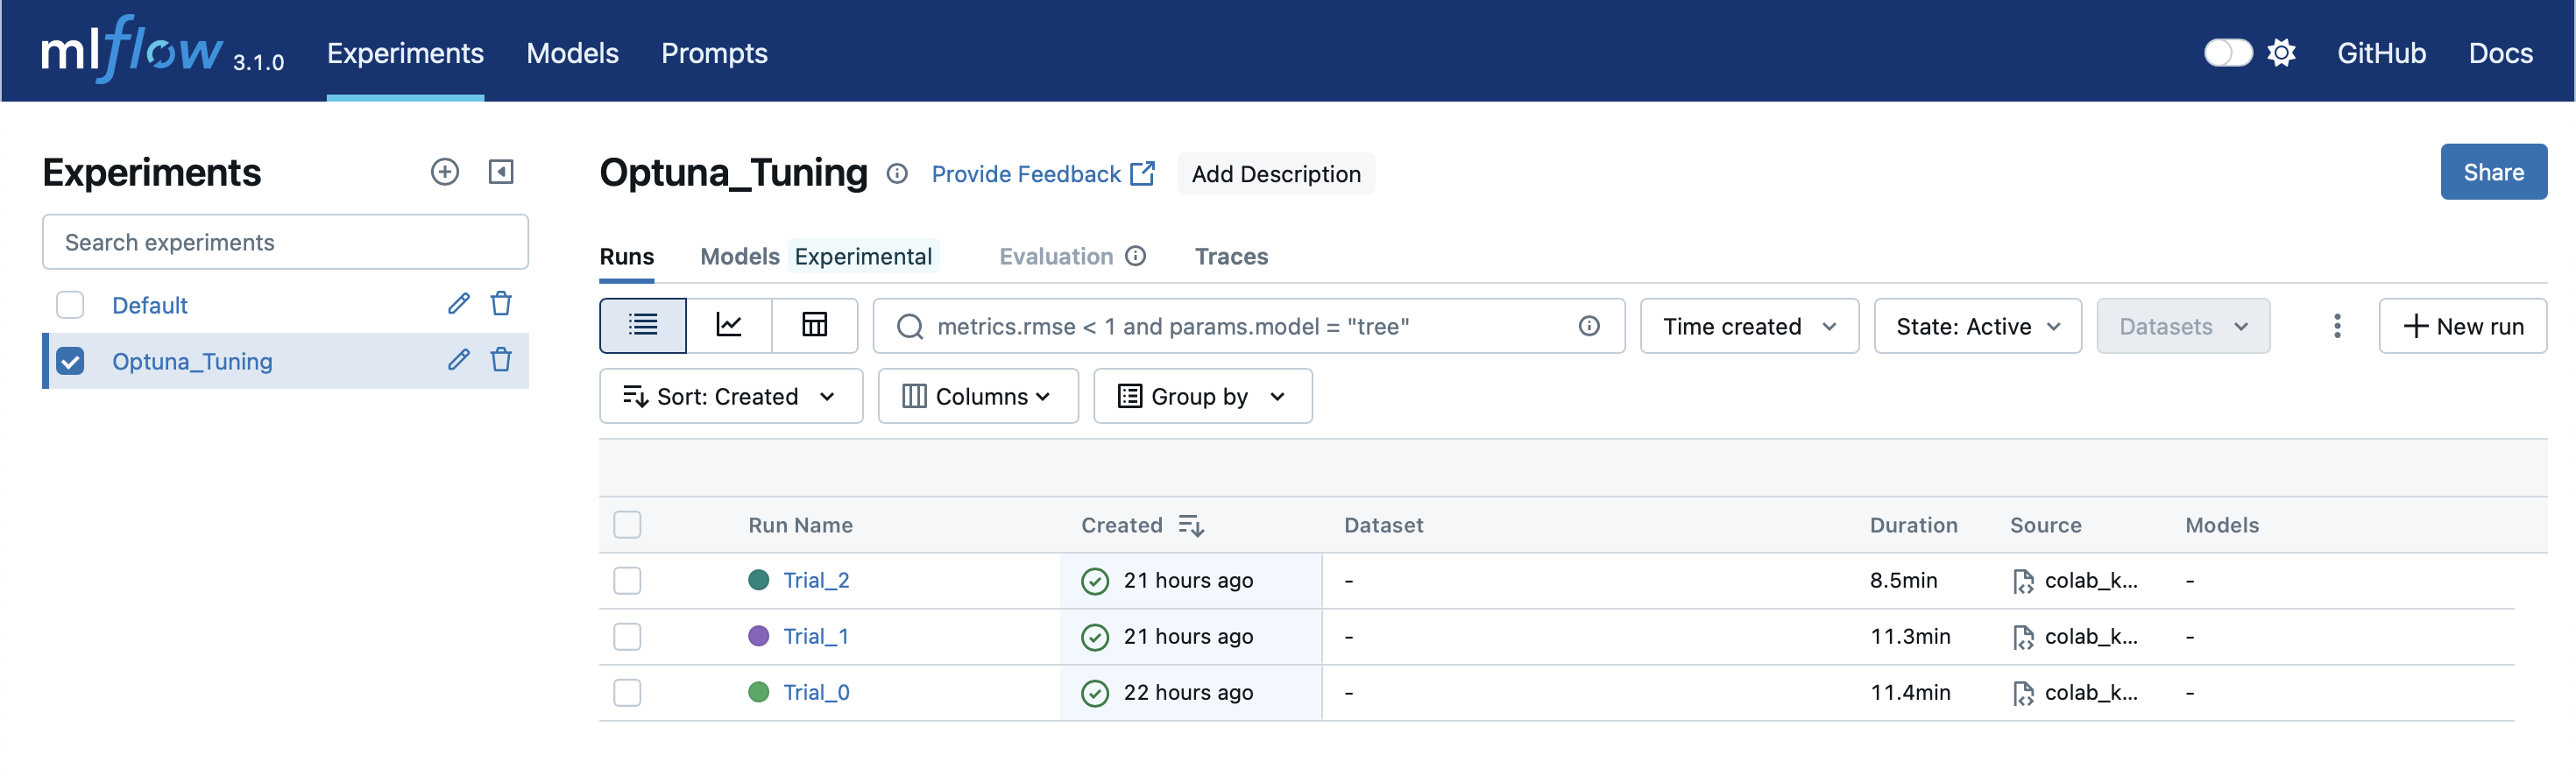Viewport: 2576px width, 776px height.
Task: Open the Models page in navbar
Action: 572,53
